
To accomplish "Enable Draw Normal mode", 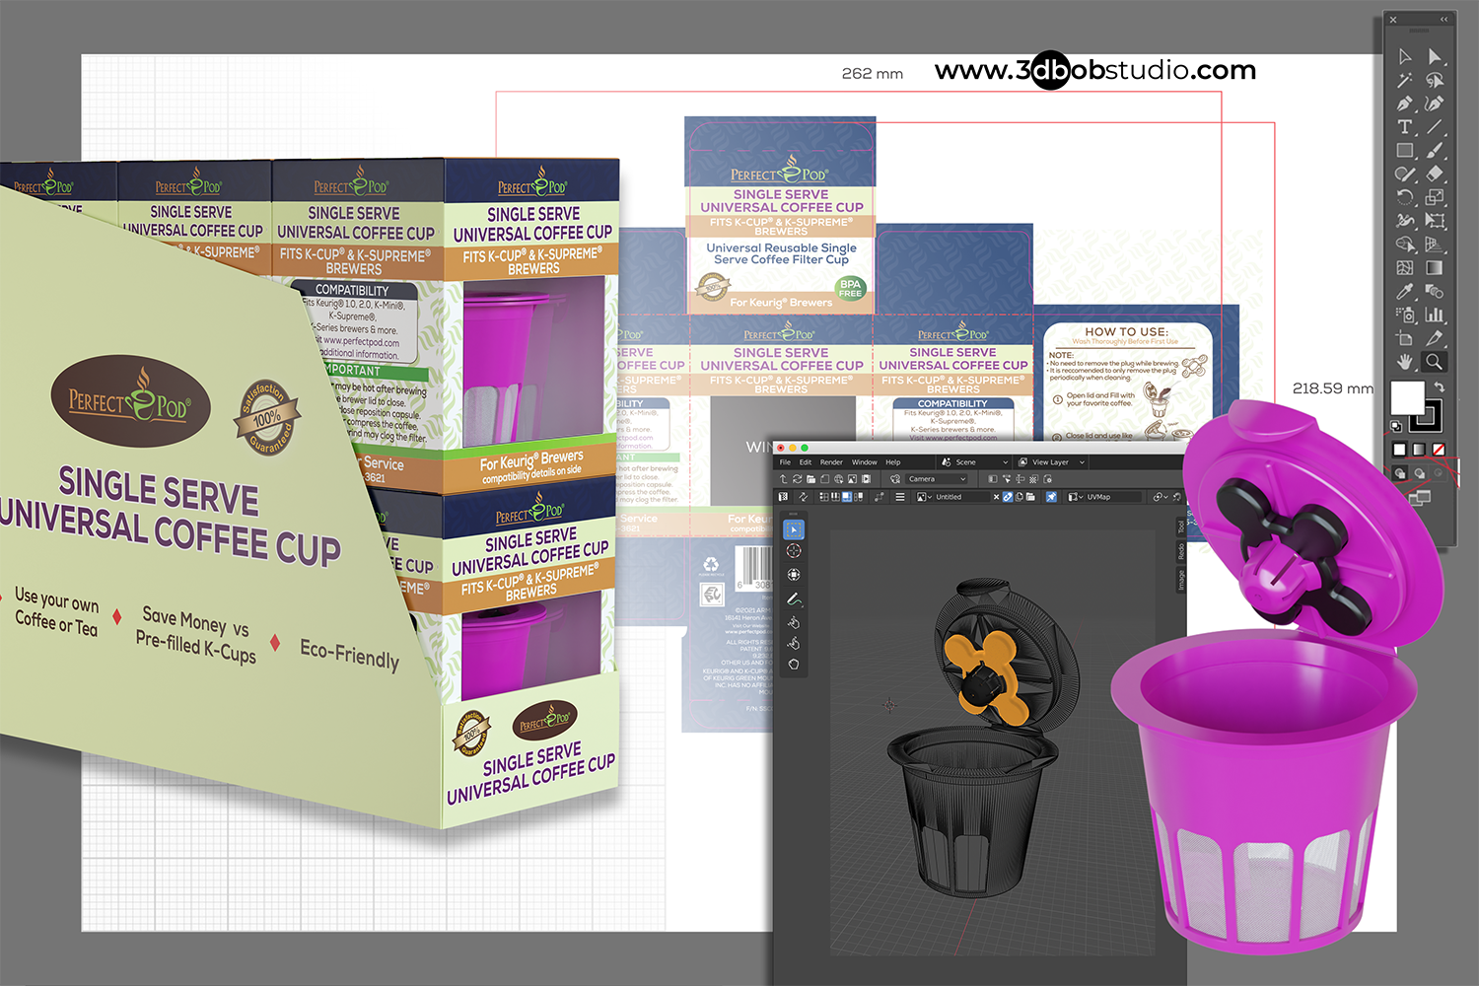I will 1400,472.
